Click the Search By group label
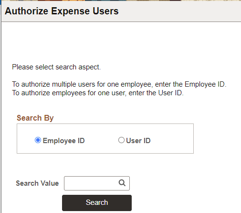This screenshot has width=241, height=213. [35, 118]
